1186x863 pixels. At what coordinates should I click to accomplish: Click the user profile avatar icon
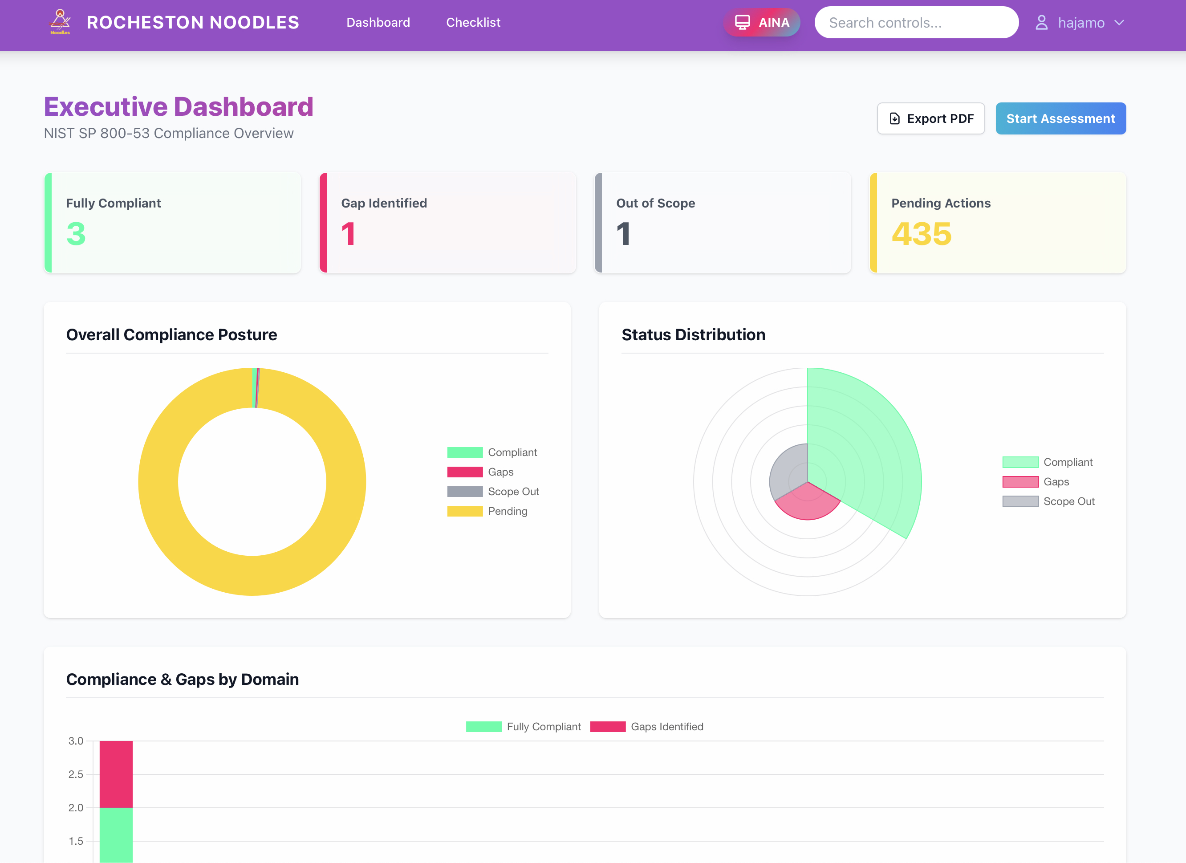pos(1041,23)
